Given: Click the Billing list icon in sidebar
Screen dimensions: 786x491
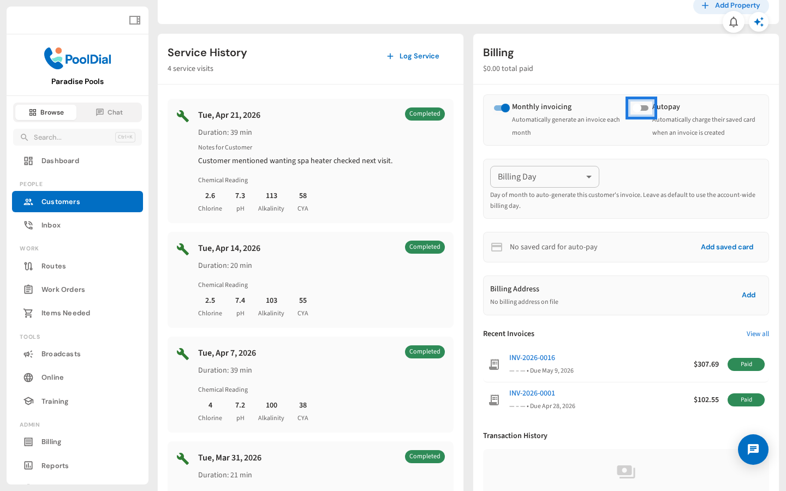Looking at the screenshot, I should click(28, 442).
